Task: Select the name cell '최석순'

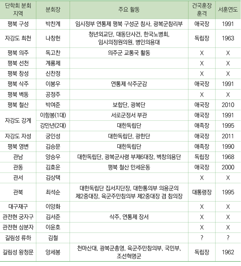Action: pos(53,192)
